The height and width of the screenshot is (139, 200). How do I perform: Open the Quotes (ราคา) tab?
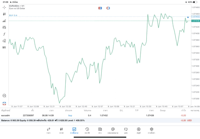pos(48,130)
